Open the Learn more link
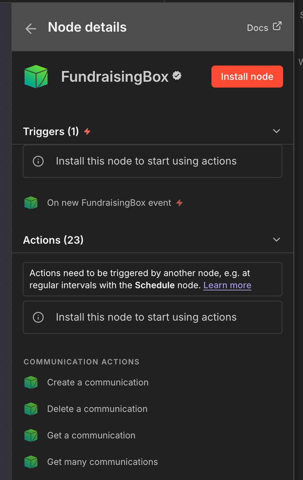The height and width of the screenshot is (480, 303). coord(227,285)
